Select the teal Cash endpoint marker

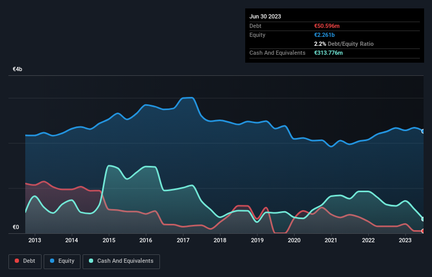(423, 219)
